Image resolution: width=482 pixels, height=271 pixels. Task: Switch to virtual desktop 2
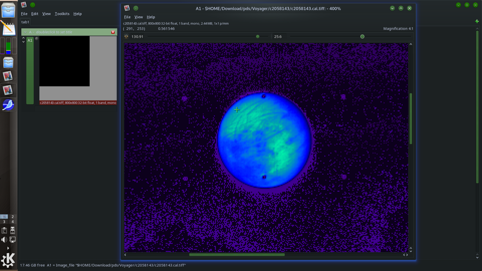pyautogui.click(x=13, y=217)
